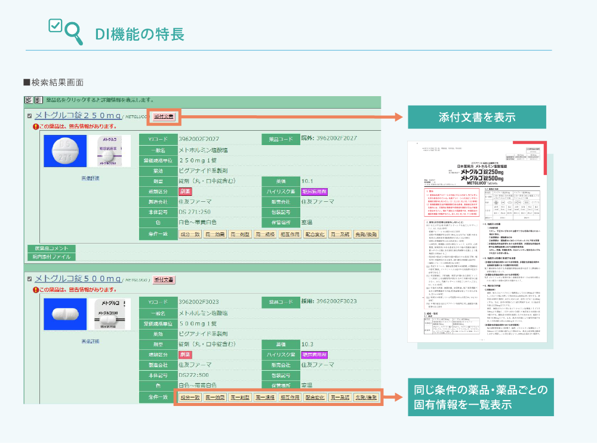This screenshot has height=443, width=597.
Task: Open 画像詳細 link under the 500mg images
Action: coord(90,342)
